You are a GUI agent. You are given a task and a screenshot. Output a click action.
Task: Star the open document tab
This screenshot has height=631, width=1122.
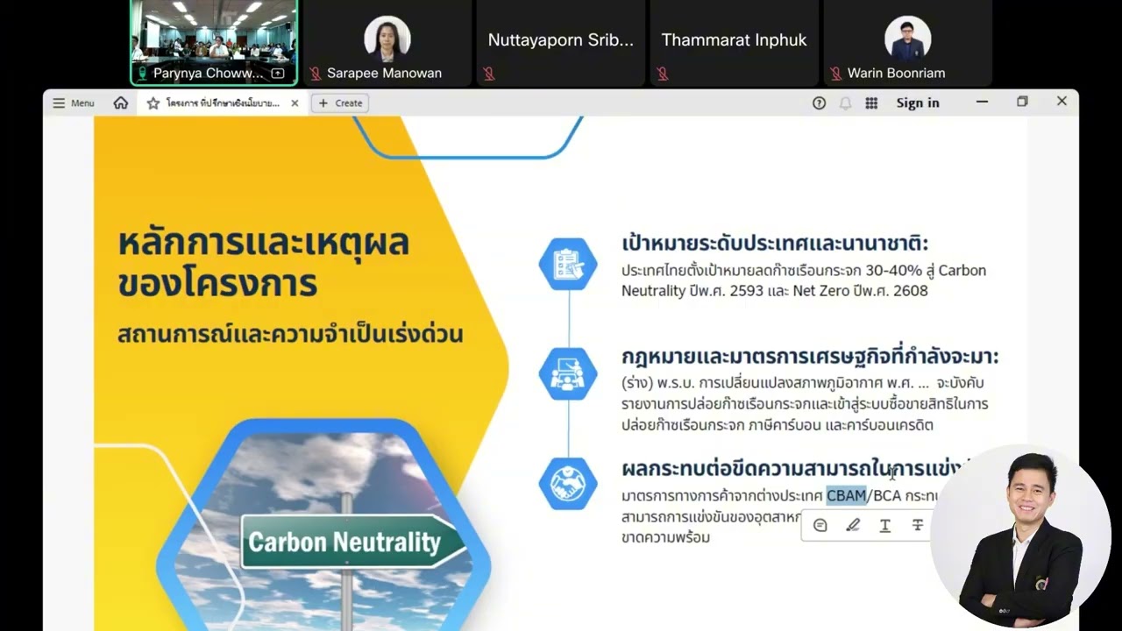point(153,103)
